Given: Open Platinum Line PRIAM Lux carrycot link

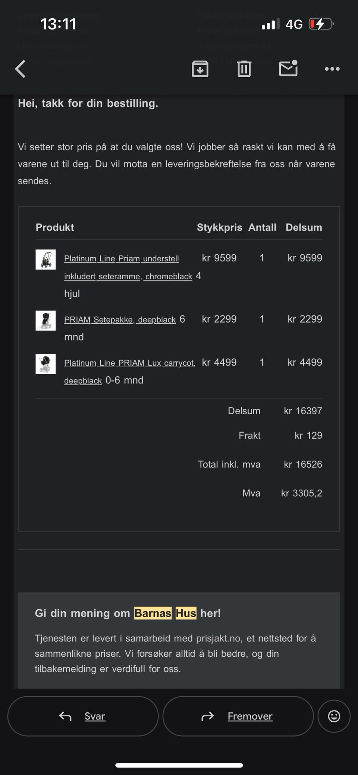Looking at the screenshot, I should pyautogui.click(x=129, y=363).
